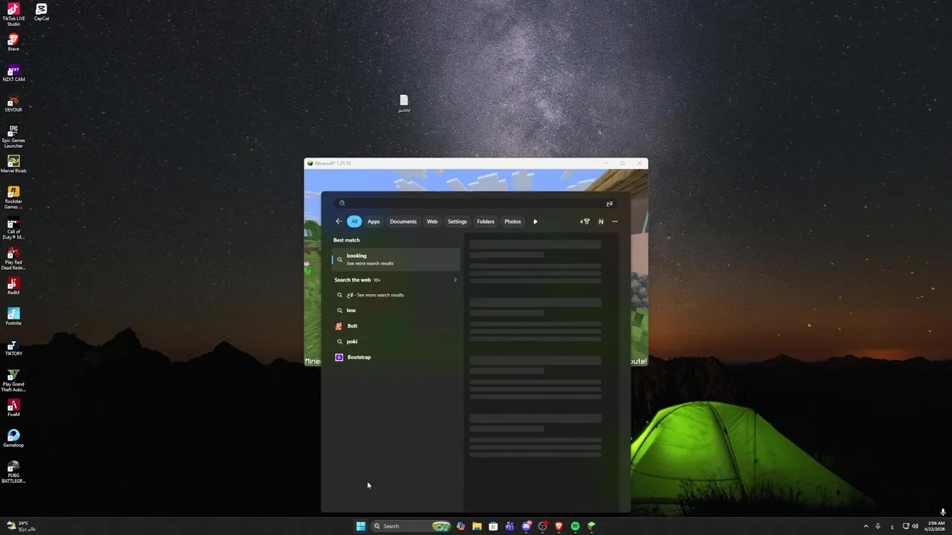Switch to the Photos search filter
Screen dimensions: 952x535
[512, 221]
